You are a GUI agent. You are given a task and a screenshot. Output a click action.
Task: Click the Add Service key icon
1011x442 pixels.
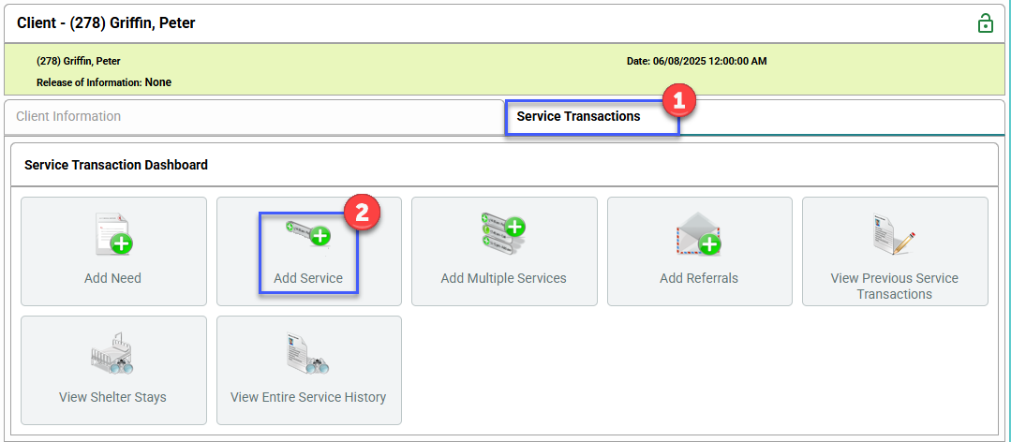[x=308, y=232]
